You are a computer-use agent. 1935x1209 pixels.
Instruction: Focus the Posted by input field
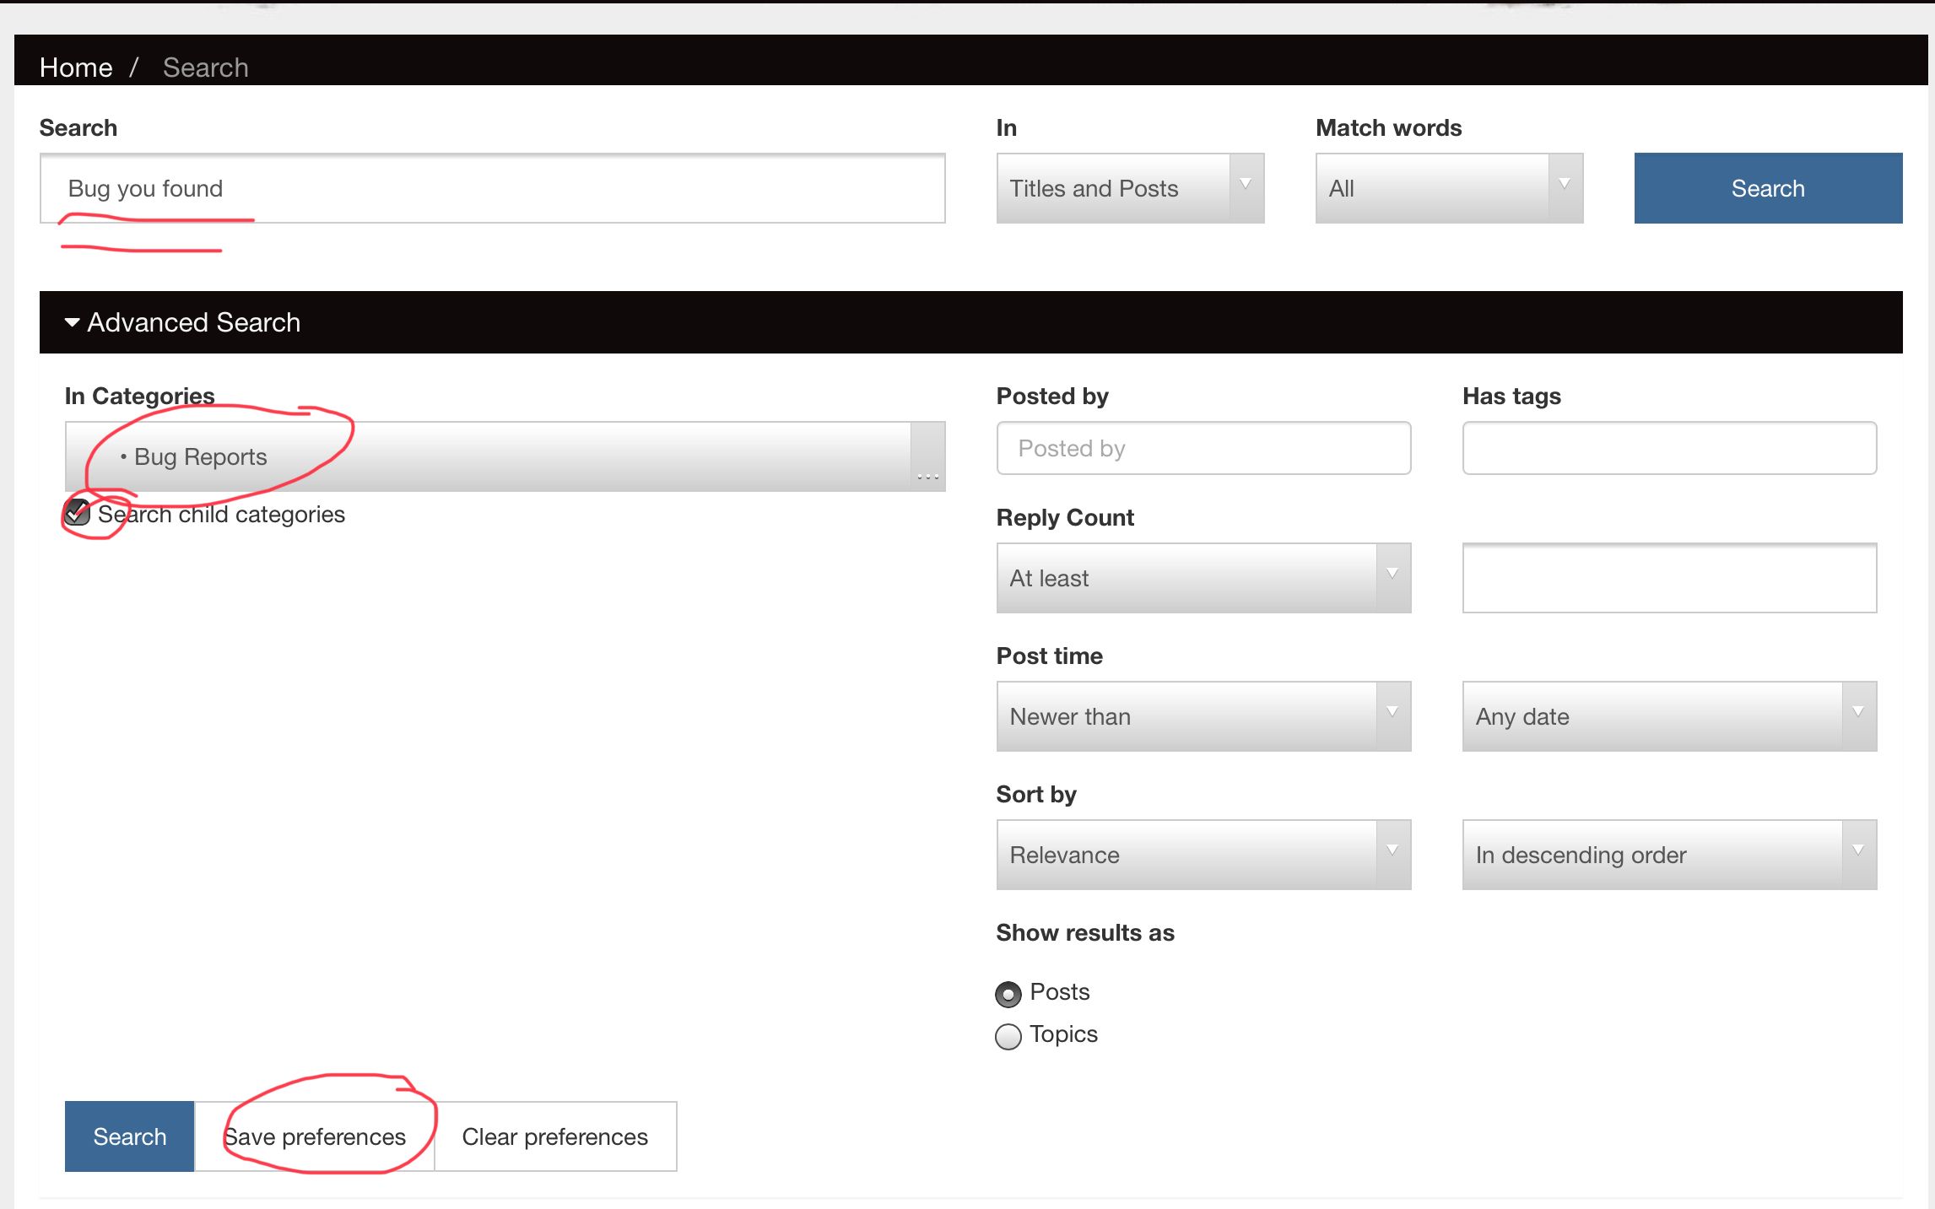1203,448
